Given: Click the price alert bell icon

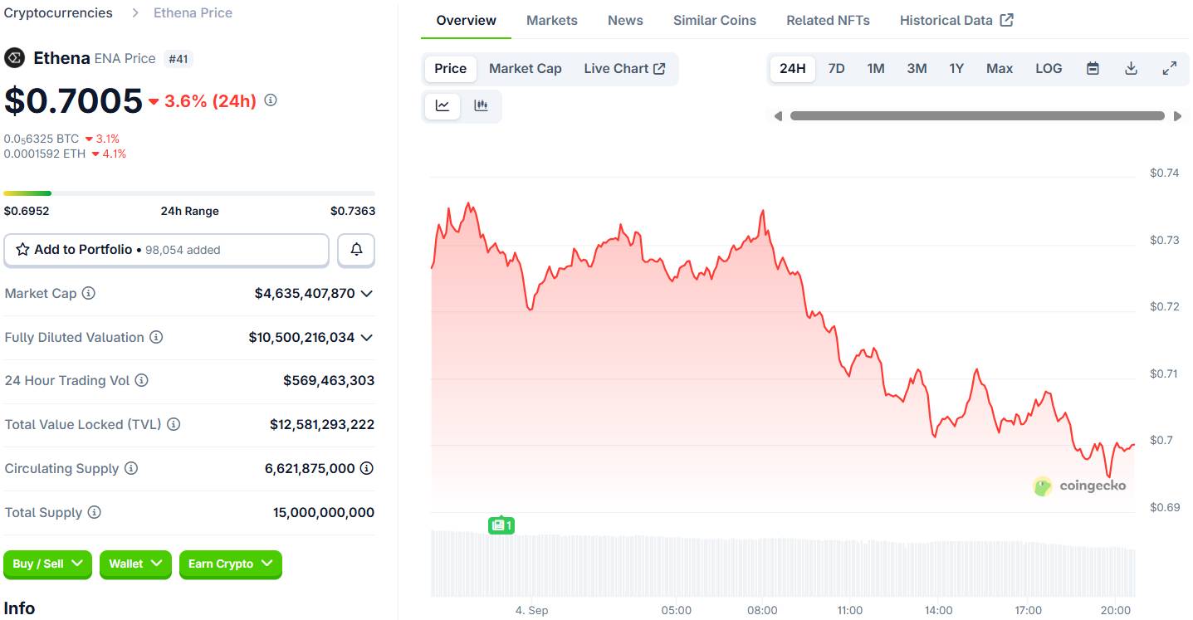Looking at the screenshot, I should tap(356, 250).
